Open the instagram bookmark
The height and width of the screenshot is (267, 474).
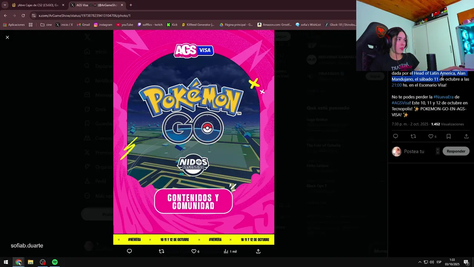coord(103,24)
